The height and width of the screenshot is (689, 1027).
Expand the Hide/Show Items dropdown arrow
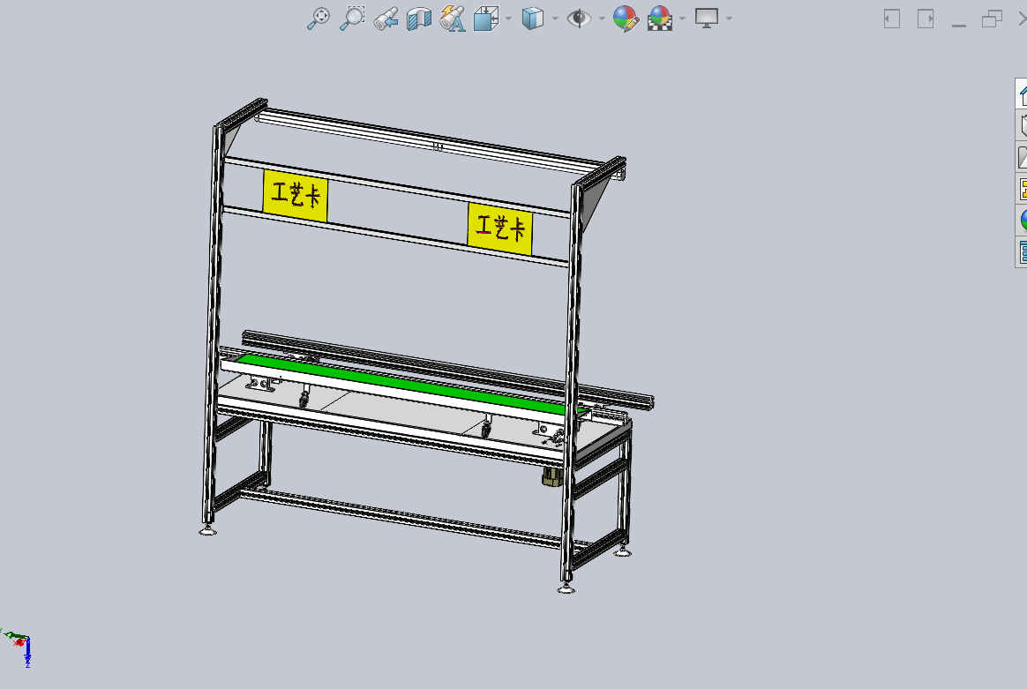(602, 19)
